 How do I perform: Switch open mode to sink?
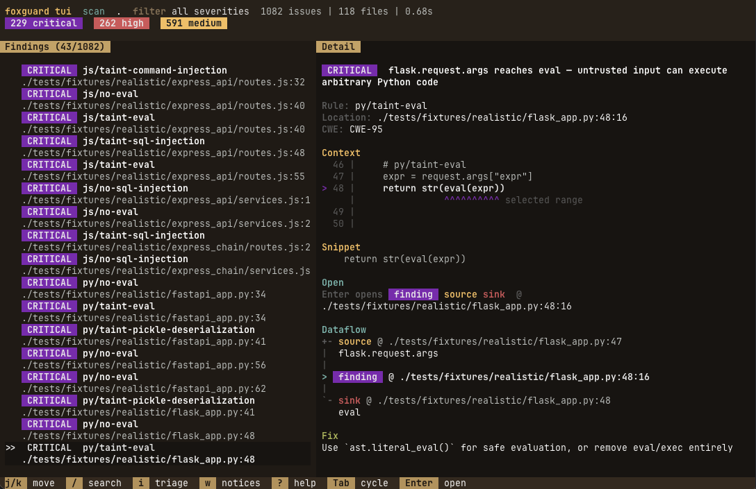(x=494, y=294)
